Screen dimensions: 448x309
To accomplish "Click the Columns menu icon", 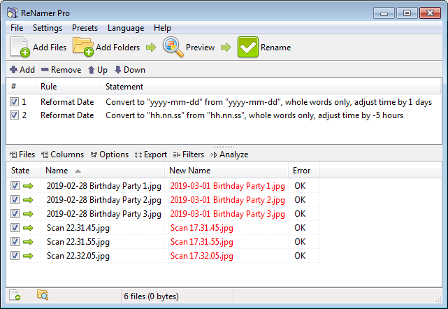I will pos(45,154).
